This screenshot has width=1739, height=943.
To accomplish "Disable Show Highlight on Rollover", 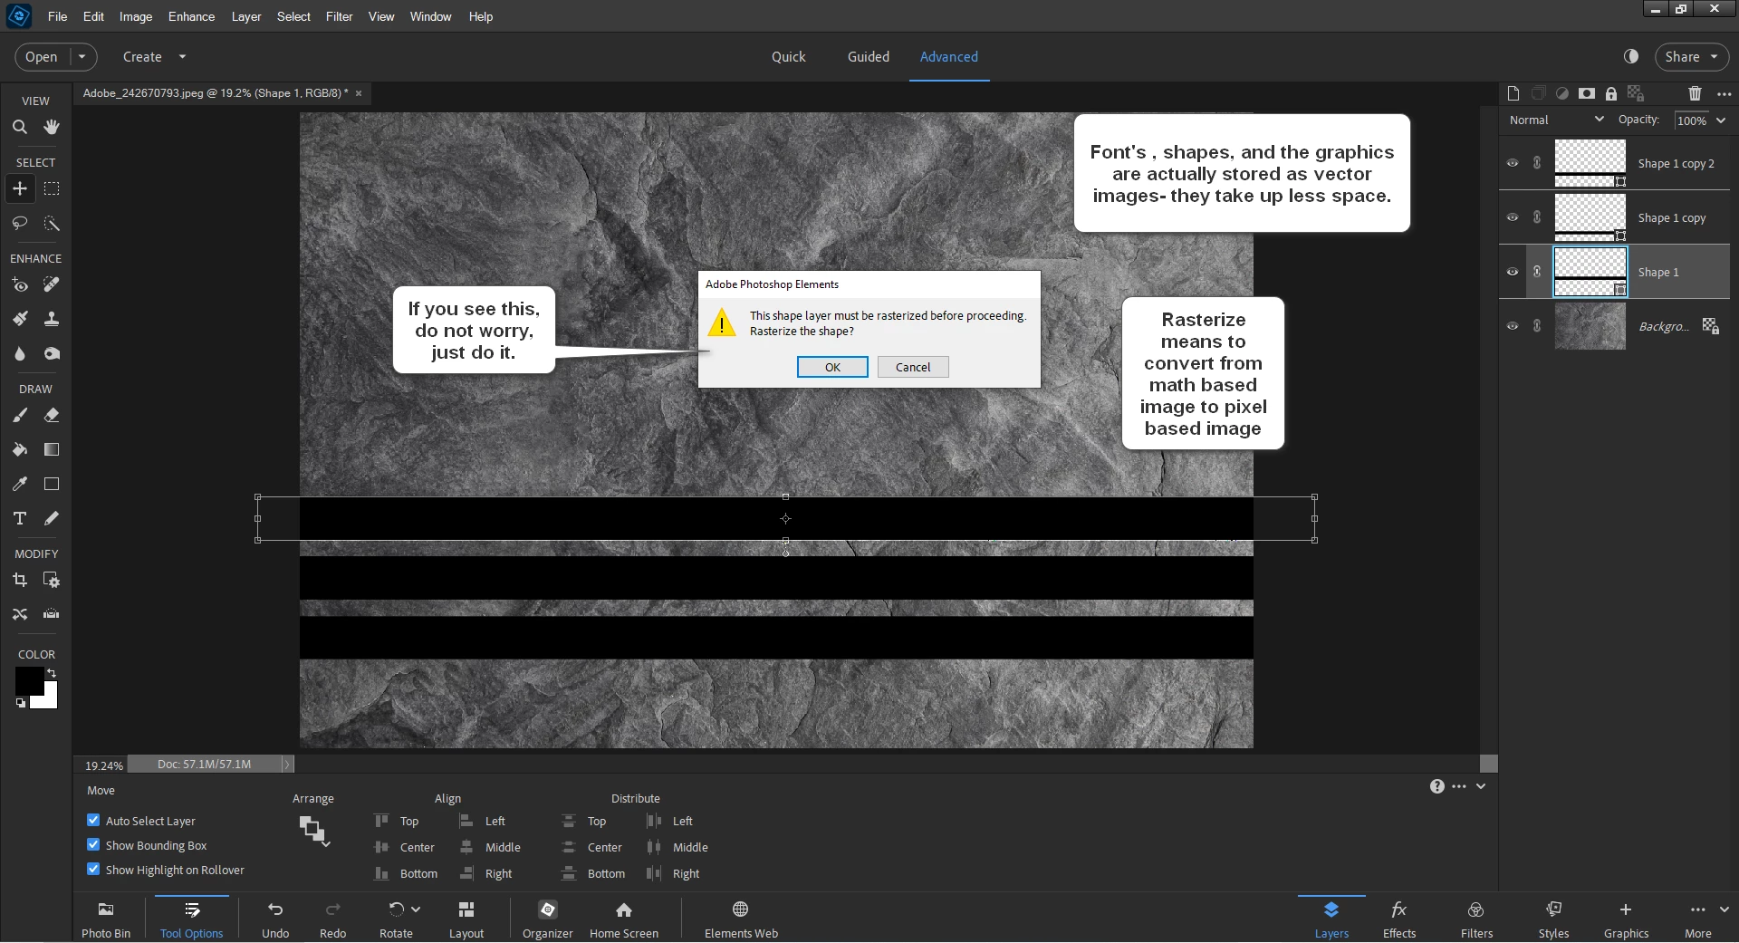I will click(x=93, y=870).
